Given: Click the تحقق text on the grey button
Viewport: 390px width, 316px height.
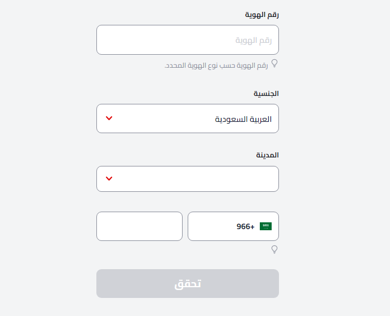Looking at the screenshot, I should coord(187,284).
